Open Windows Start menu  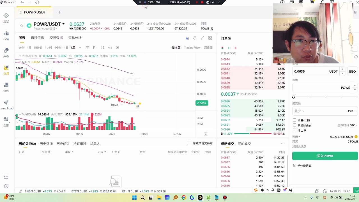coord(134,198)
